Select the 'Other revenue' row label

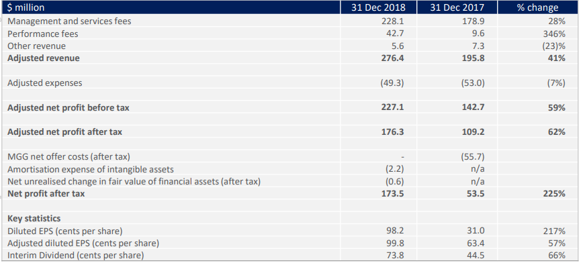click(36, 46)
